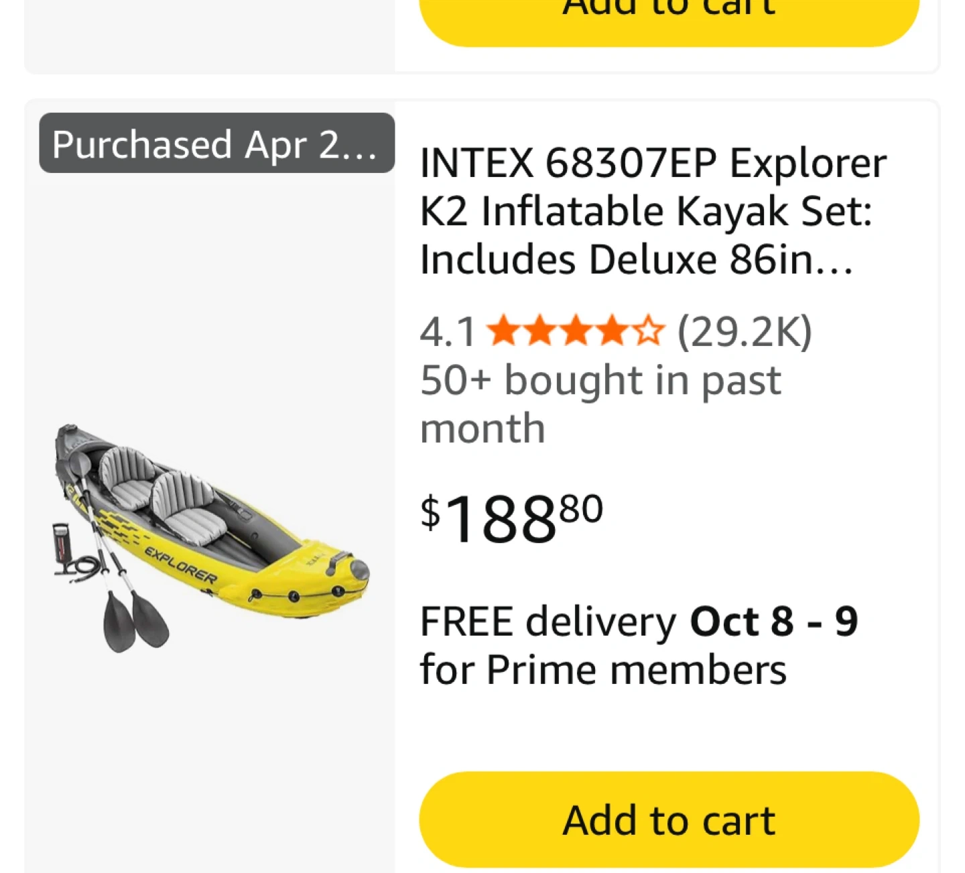The height and width of the screenshot is (873, 965).
Task: Click the fourth orange rating star
Action: pos(612,331)
